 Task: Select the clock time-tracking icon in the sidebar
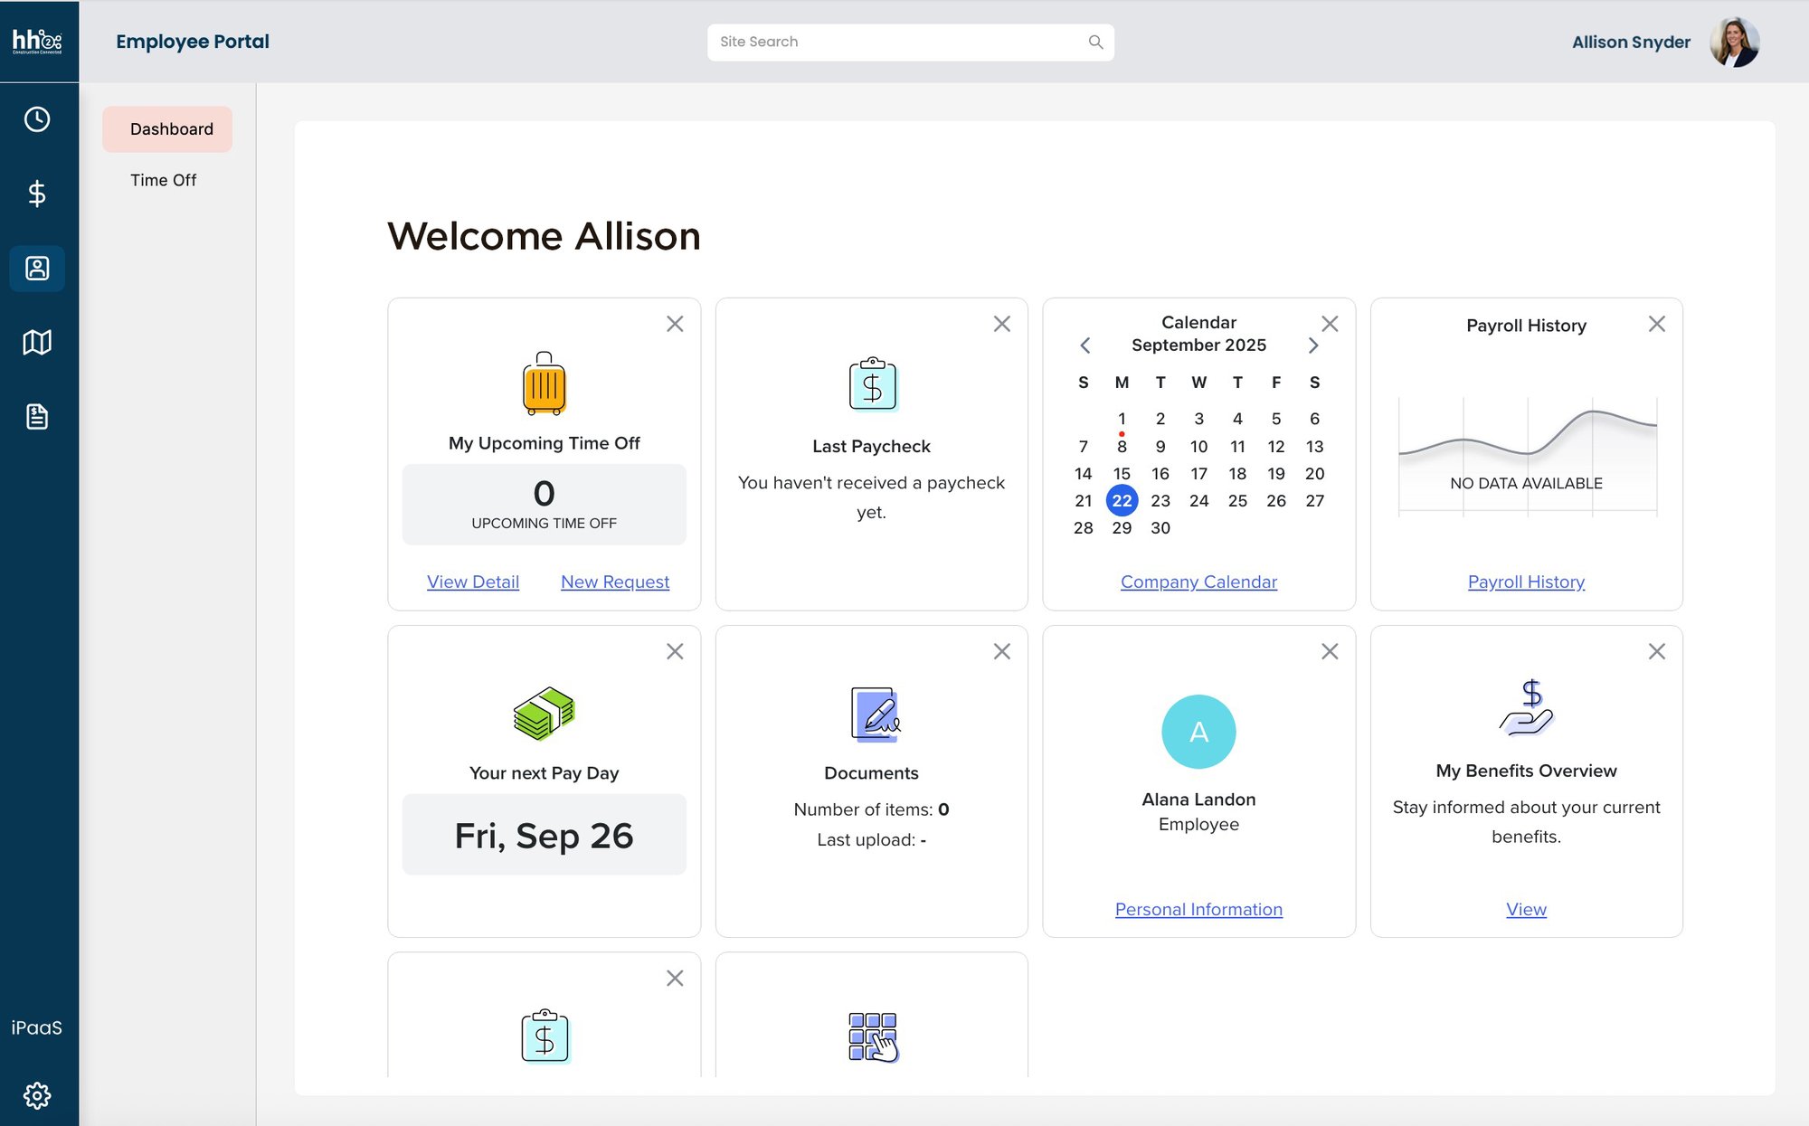37,118
